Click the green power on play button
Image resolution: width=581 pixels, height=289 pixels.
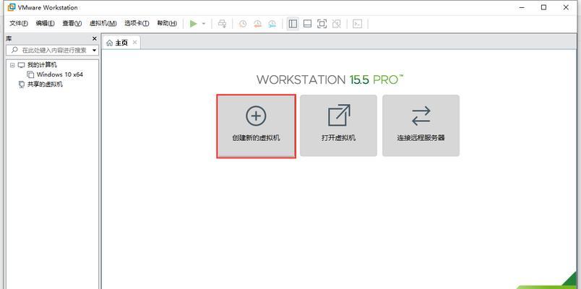193,24
